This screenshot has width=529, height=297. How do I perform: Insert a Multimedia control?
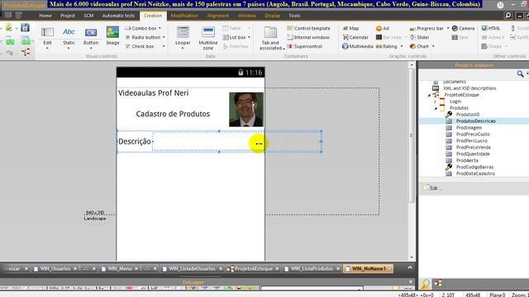357,46
